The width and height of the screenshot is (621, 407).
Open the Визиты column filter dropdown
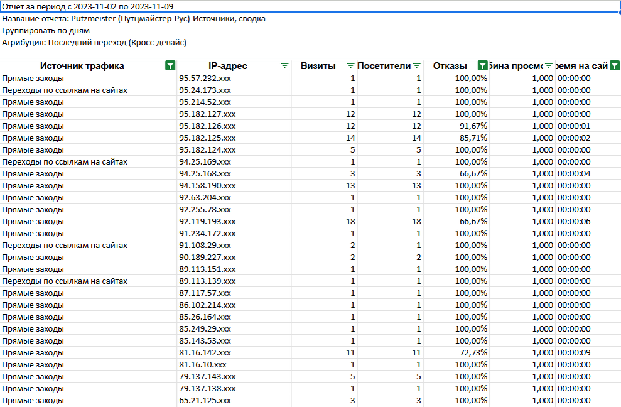coord(350,66)
